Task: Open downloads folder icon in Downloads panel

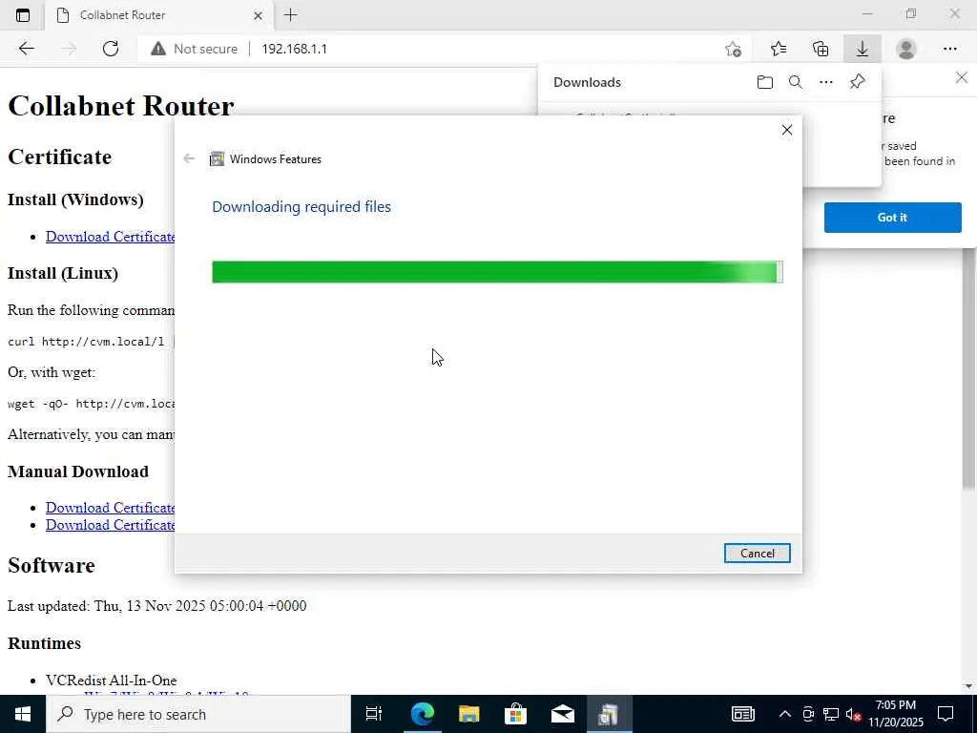Action: [764, 82]
